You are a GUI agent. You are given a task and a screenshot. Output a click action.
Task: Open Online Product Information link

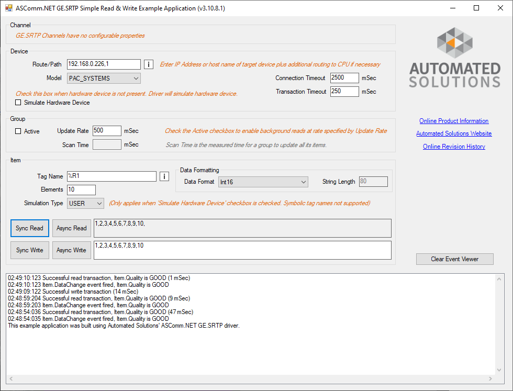(x=454, y=121)
